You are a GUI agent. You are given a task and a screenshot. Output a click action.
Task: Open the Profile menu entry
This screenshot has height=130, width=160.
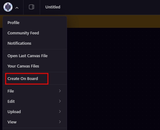(35, 23)
